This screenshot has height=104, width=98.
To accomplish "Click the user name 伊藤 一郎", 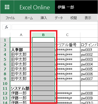I will [x=66, y=7].
